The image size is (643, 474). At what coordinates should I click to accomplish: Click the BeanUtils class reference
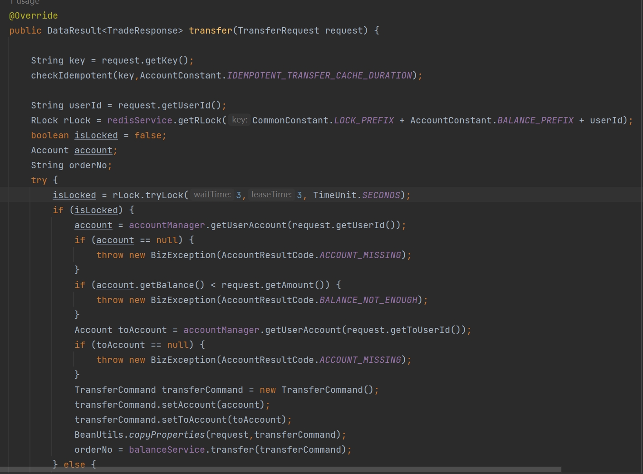tap(99, 435)
